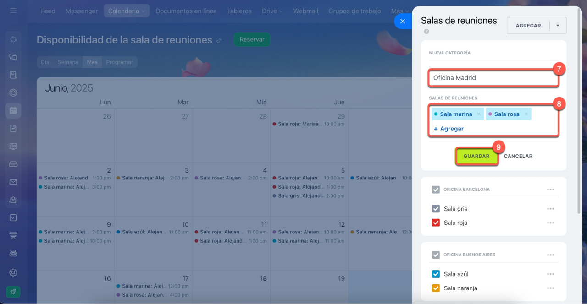This screenshot has width=587, height=304.
Task: Open the drive storage icon in sidebar
Action: [13, 164]
